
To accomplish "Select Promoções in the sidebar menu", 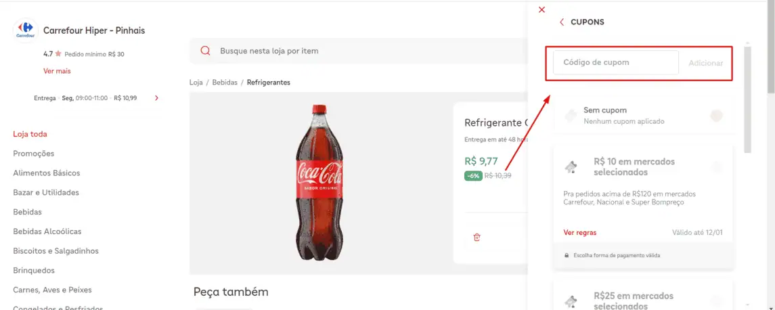I will (x=33, y=154).
